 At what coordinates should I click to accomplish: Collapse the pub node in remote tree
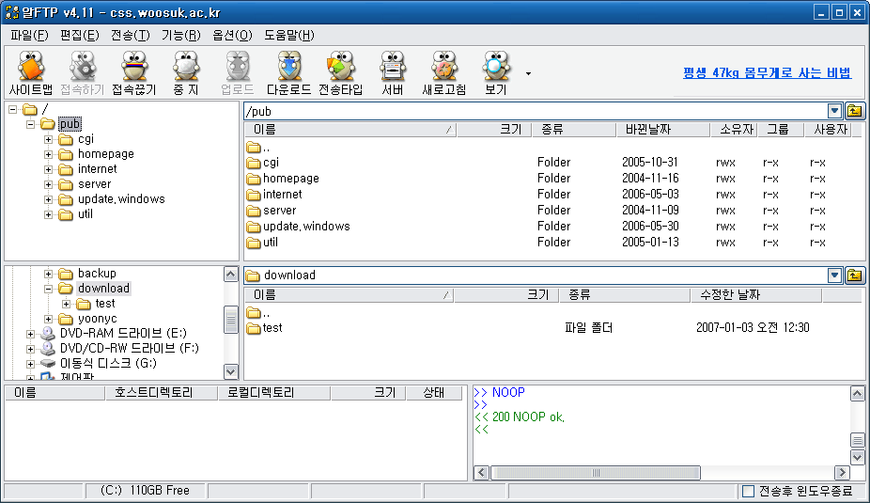(30, 124)
